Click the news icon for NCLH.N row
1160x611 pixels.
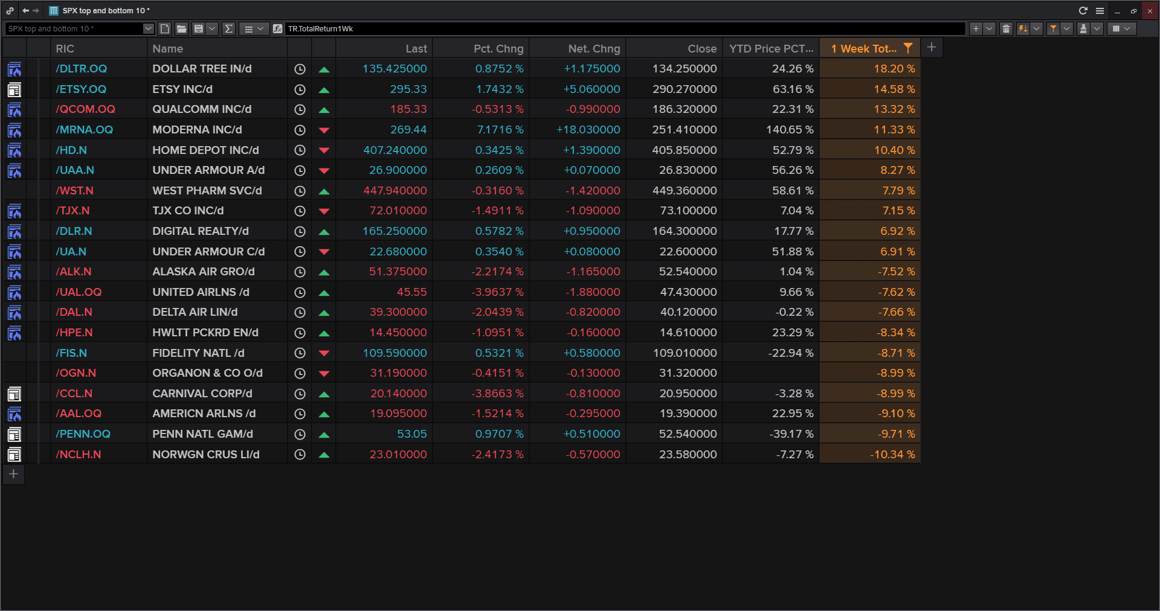(x=14, y=455)
